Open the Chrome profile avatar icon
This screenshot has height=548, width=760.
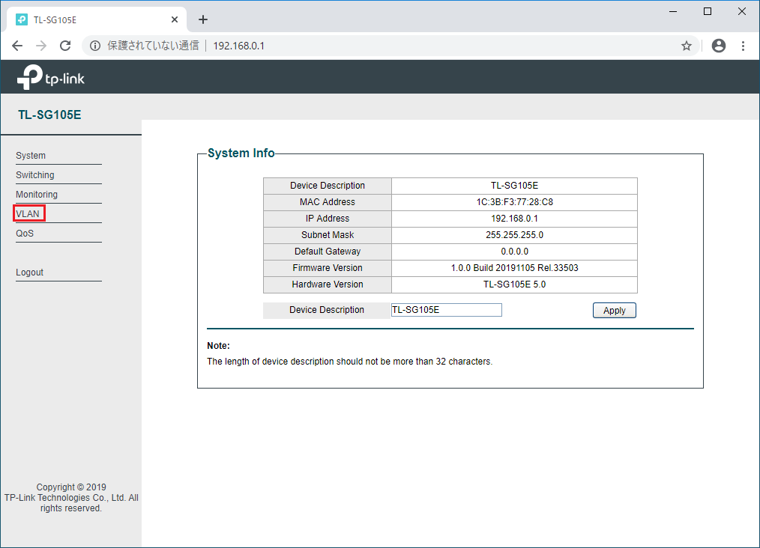point(718,46)
